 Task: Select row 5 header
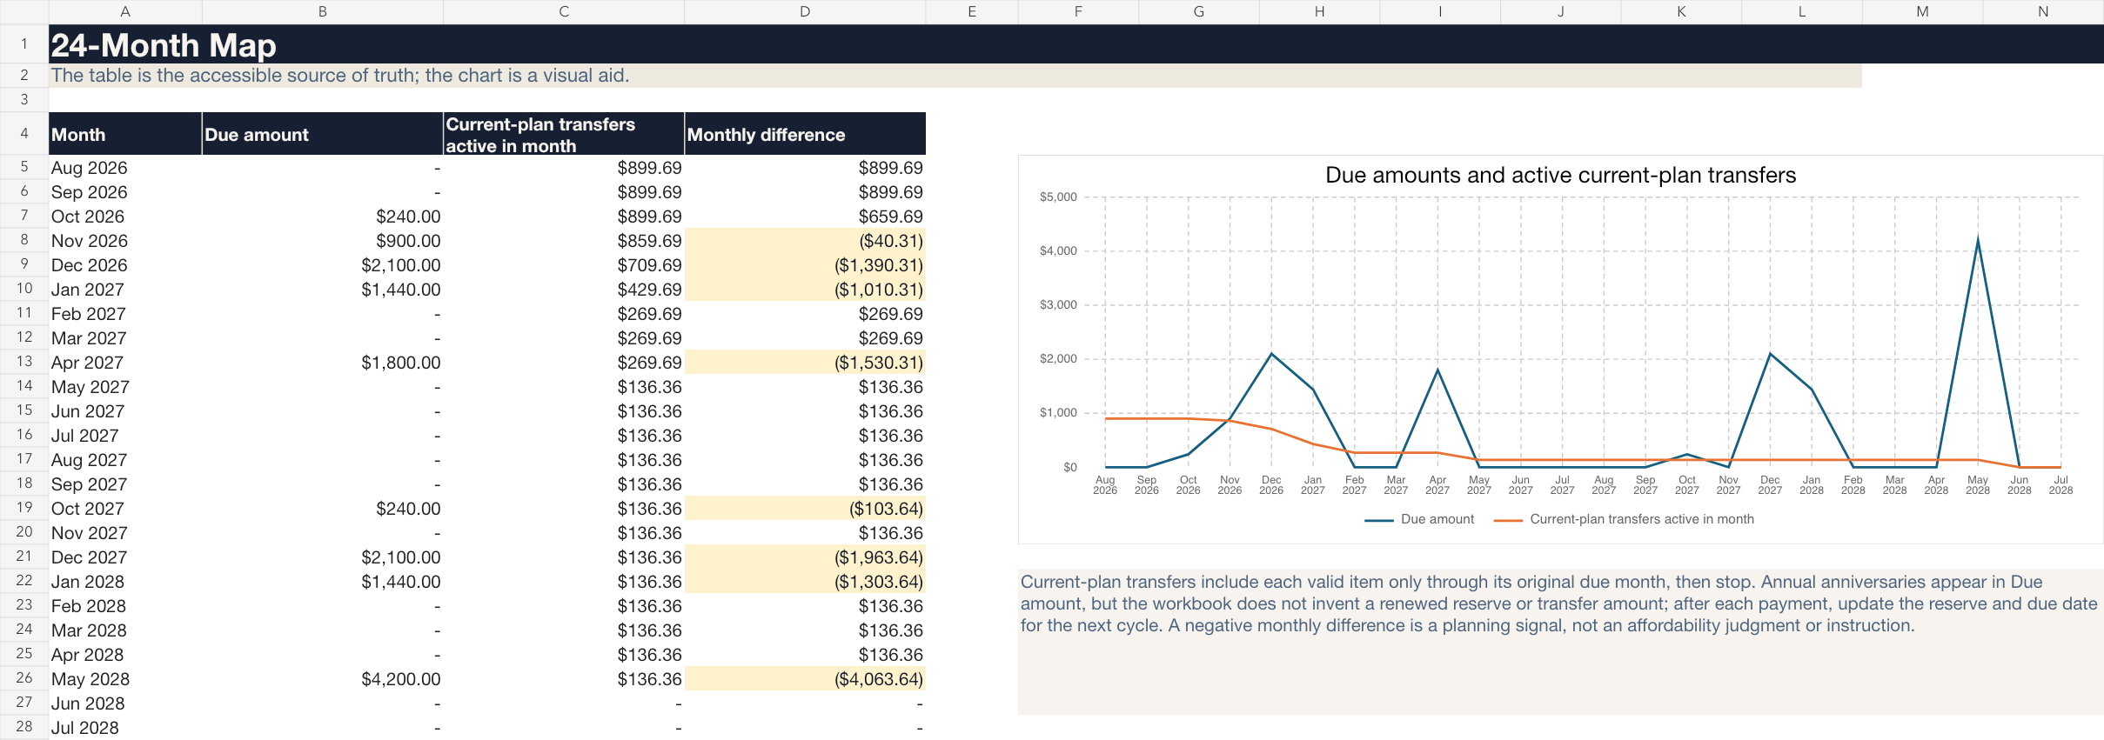24,167
